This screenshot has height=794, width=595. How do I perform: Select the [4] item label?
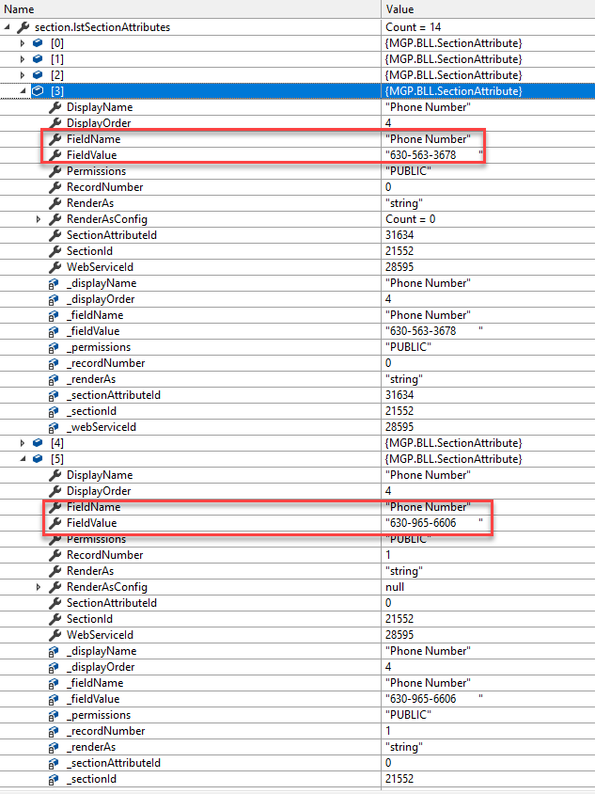coord(57,443)
